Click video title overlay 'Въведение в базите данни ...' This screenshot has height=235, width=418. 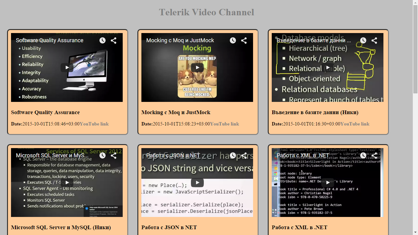[x=314, y=40]
